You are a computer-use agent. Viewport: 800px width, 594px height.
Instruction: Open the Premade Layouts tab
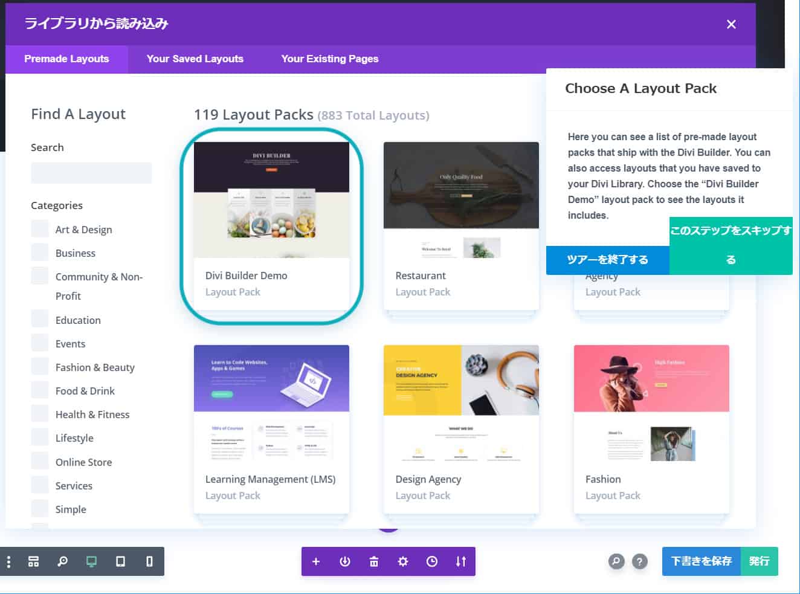(66, 59)
